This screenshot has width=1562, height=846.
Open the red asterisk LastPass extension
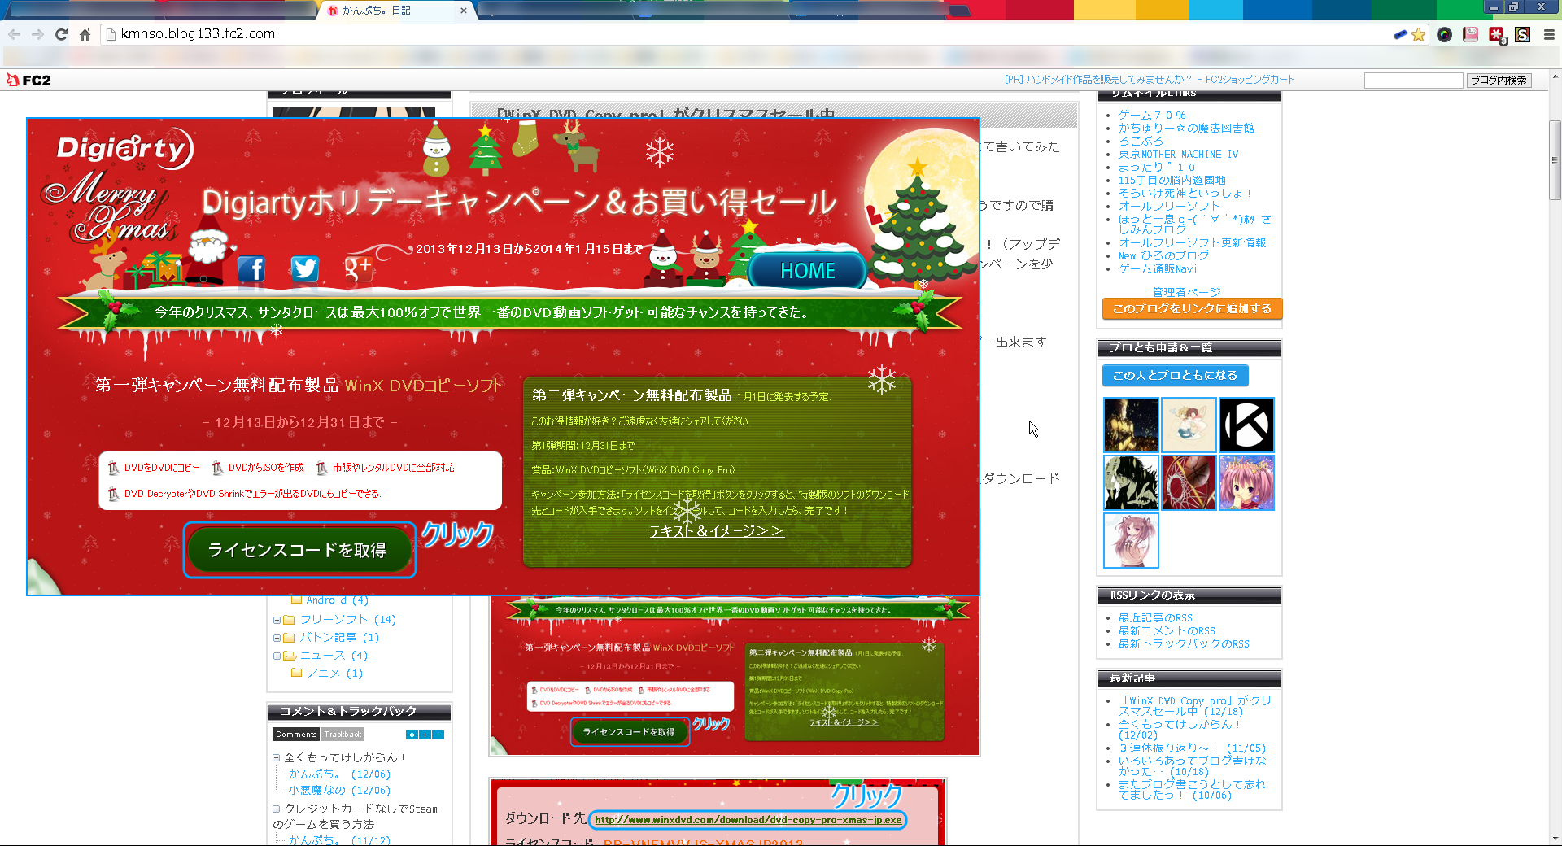coord(1497,34)
